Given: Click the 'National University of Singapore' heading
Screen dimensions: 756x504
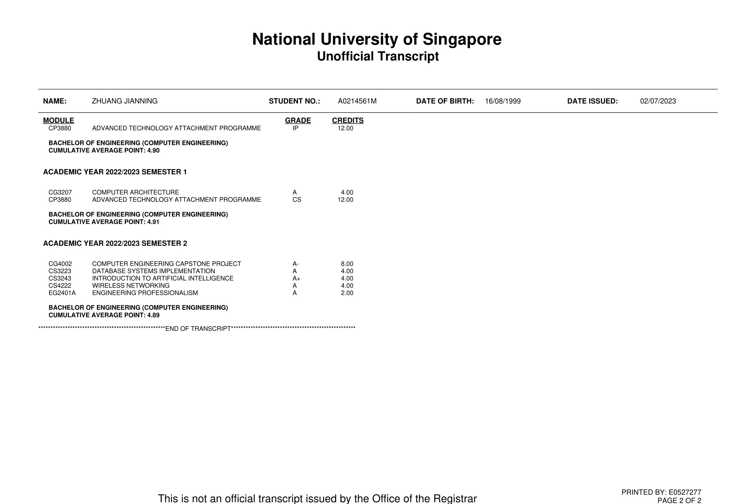Looking at the screenshot, I should [x=377, y=40].
